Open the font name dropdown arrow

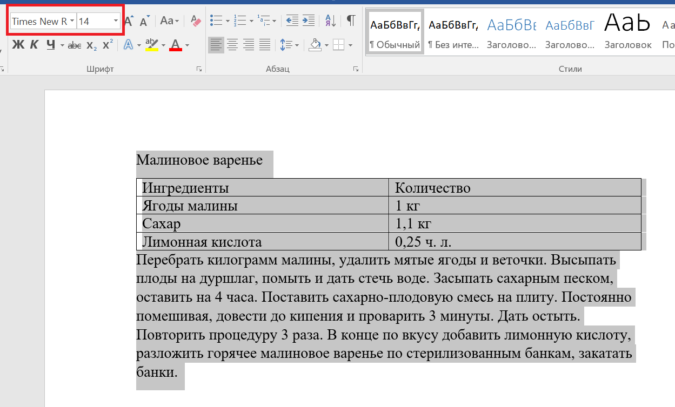pyautogui.click(x=72, y=22)
